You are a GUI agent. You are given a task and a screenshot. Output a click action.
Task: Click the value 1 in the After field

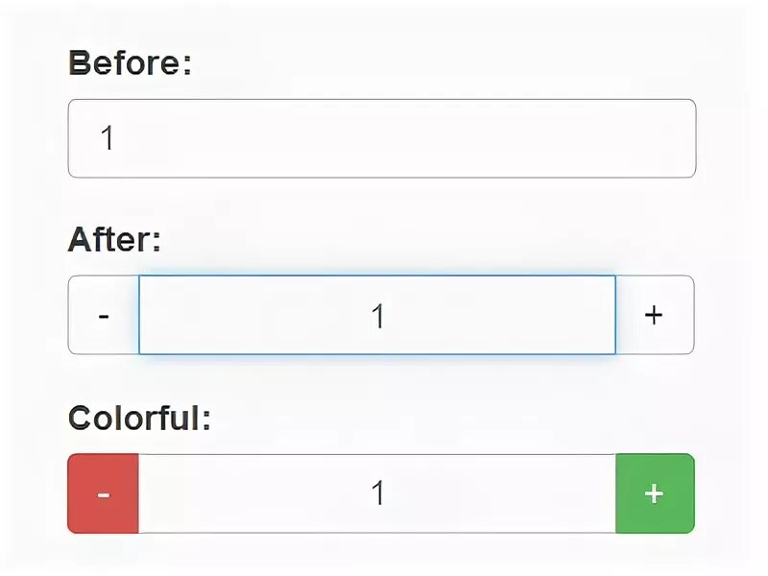pyautogui.click(x=378, y=316)
